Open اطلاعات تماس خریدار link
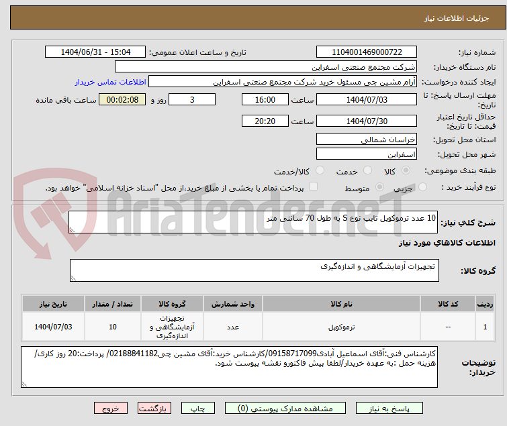This screenshot has width=507, height=426. coord(111,82)
